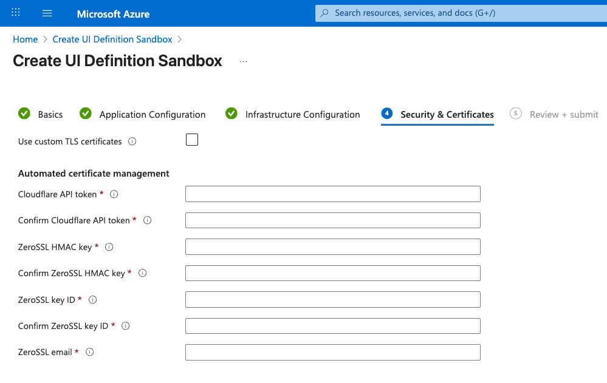Image resolution: width=607 pixels, height=383 pixels.
Task: Click info icon beside ZeroSSL email
Action: point(89,352)
